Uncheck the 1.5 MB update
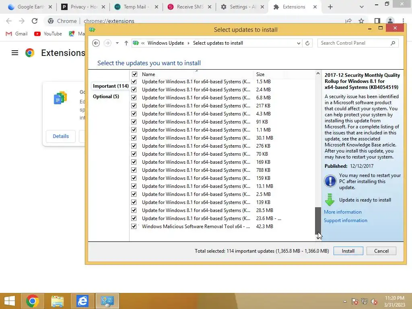The image size is (412, 309). (134, 82)
